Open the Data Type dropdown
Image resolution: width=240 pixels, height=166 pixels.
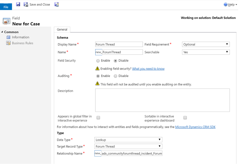click(x=128, y=140)
